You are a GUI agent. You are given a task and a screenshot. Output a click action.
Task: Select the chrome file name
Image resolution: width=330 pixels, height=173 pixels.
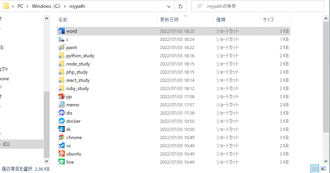pyautogui.click(x=74, y=138)
